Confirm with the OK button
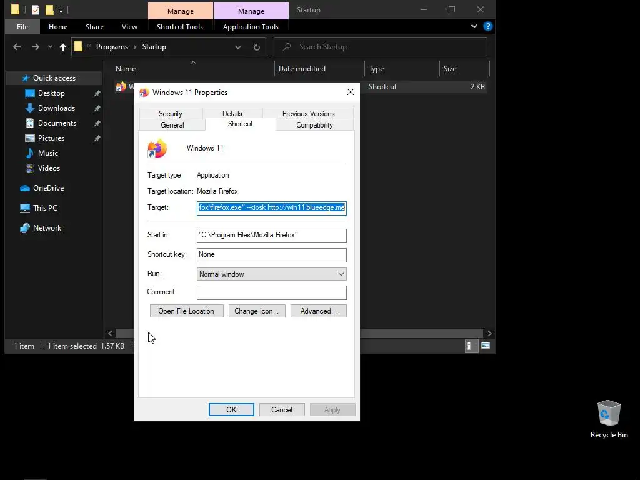The image size is (640, 480). (x=231, y=410)
